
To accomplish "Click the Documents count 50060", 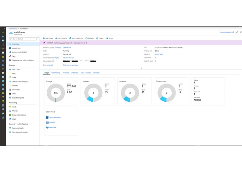I will click(x=197, y=100).
